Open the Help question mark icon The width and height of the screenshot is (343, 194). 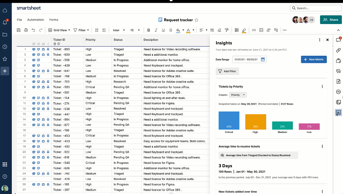point(5,176)
